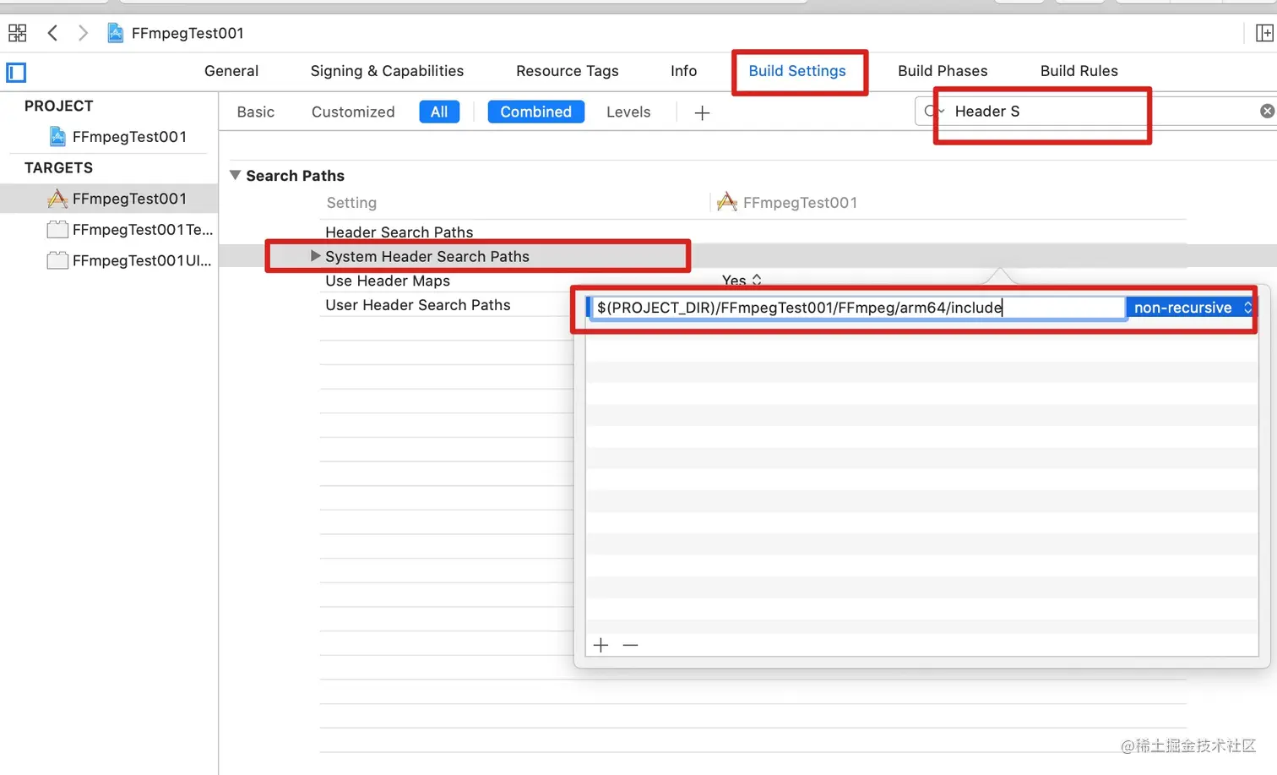
Task: Edit the $(PROJECT_DIR) path text field
Action: coord(857,308)
